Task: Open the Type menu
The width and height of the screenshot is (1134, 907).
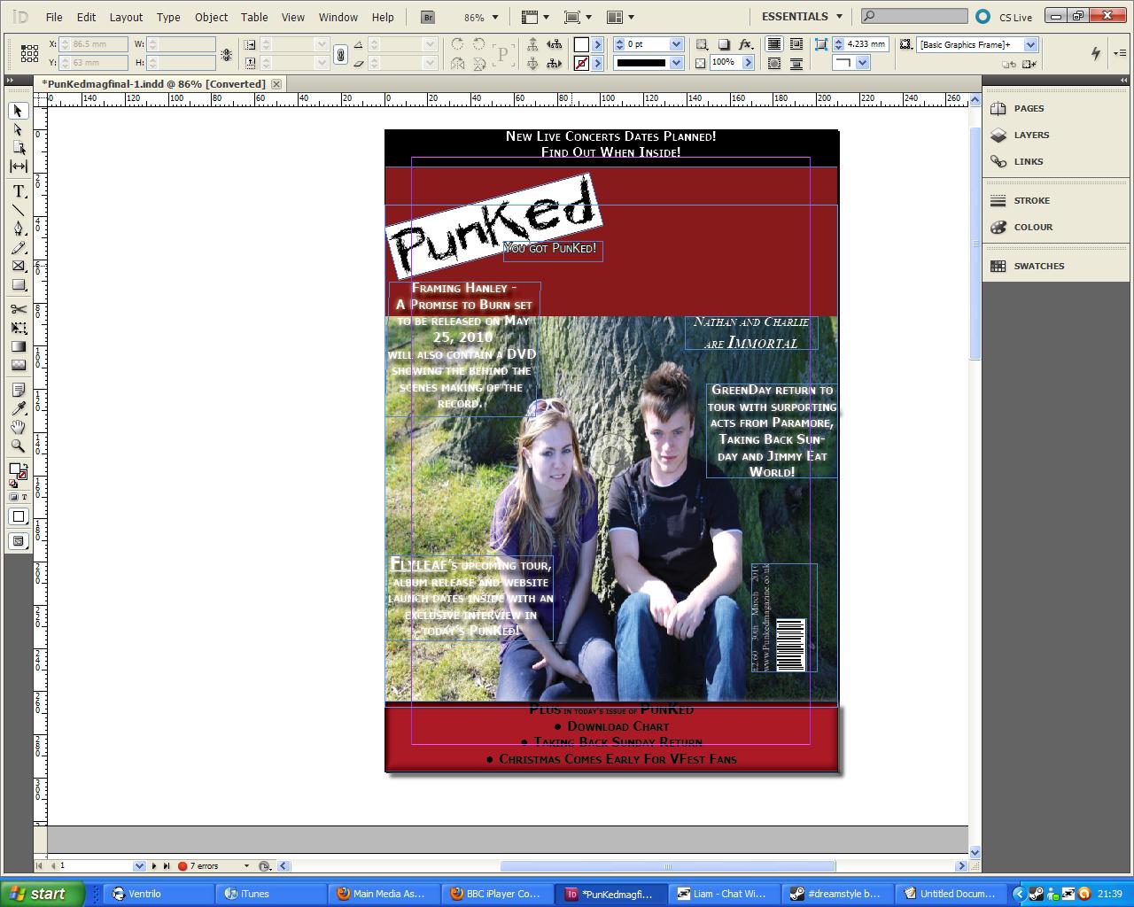Action: (168, 17)
